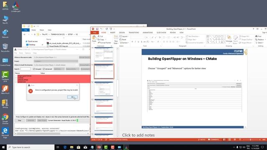Expand the CMAKE group row
The image size is (267, 150).
click(x=16, y=78)
